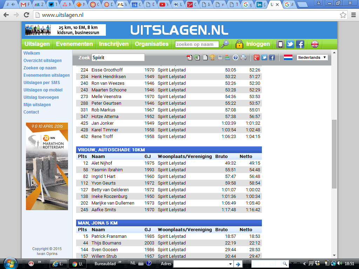Export results as PDF icon

(x=189, y=58)
